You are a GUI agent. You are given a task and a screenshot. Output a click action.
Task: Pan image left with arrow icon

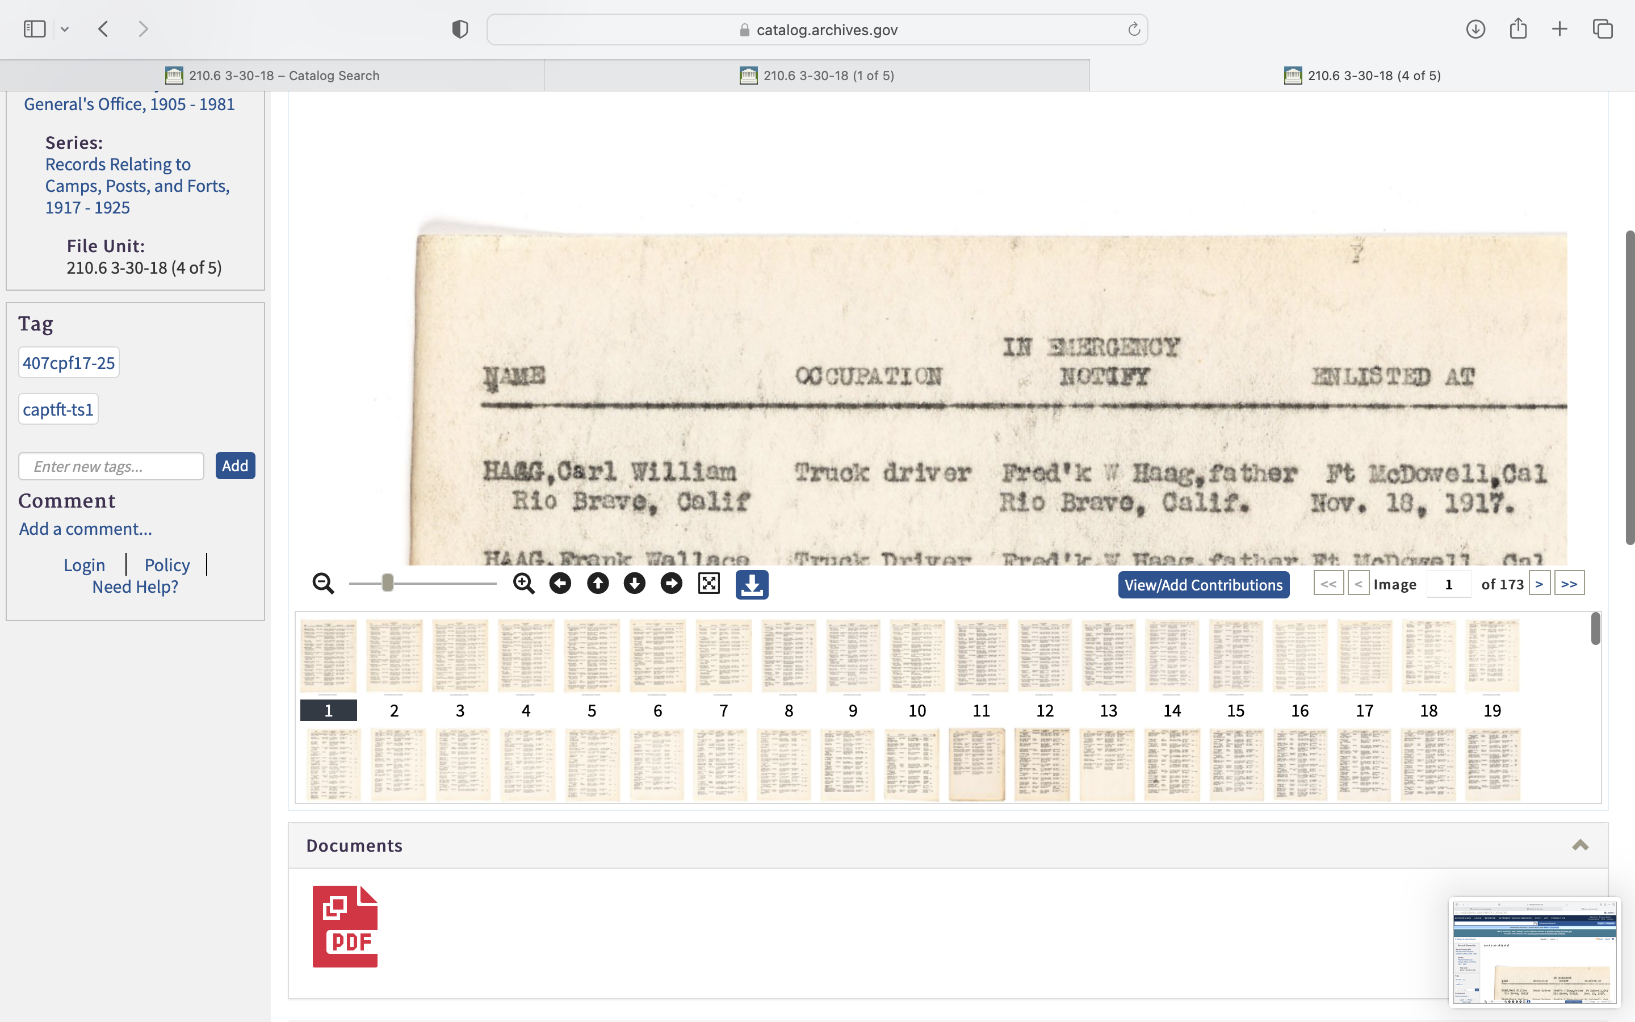click(x=560, y=583)
